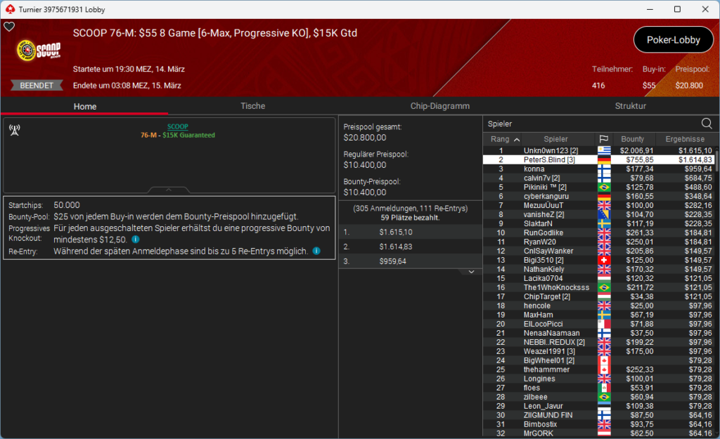
Task: Click the PokerStars logo in title bar
Action: click(9, 9)
